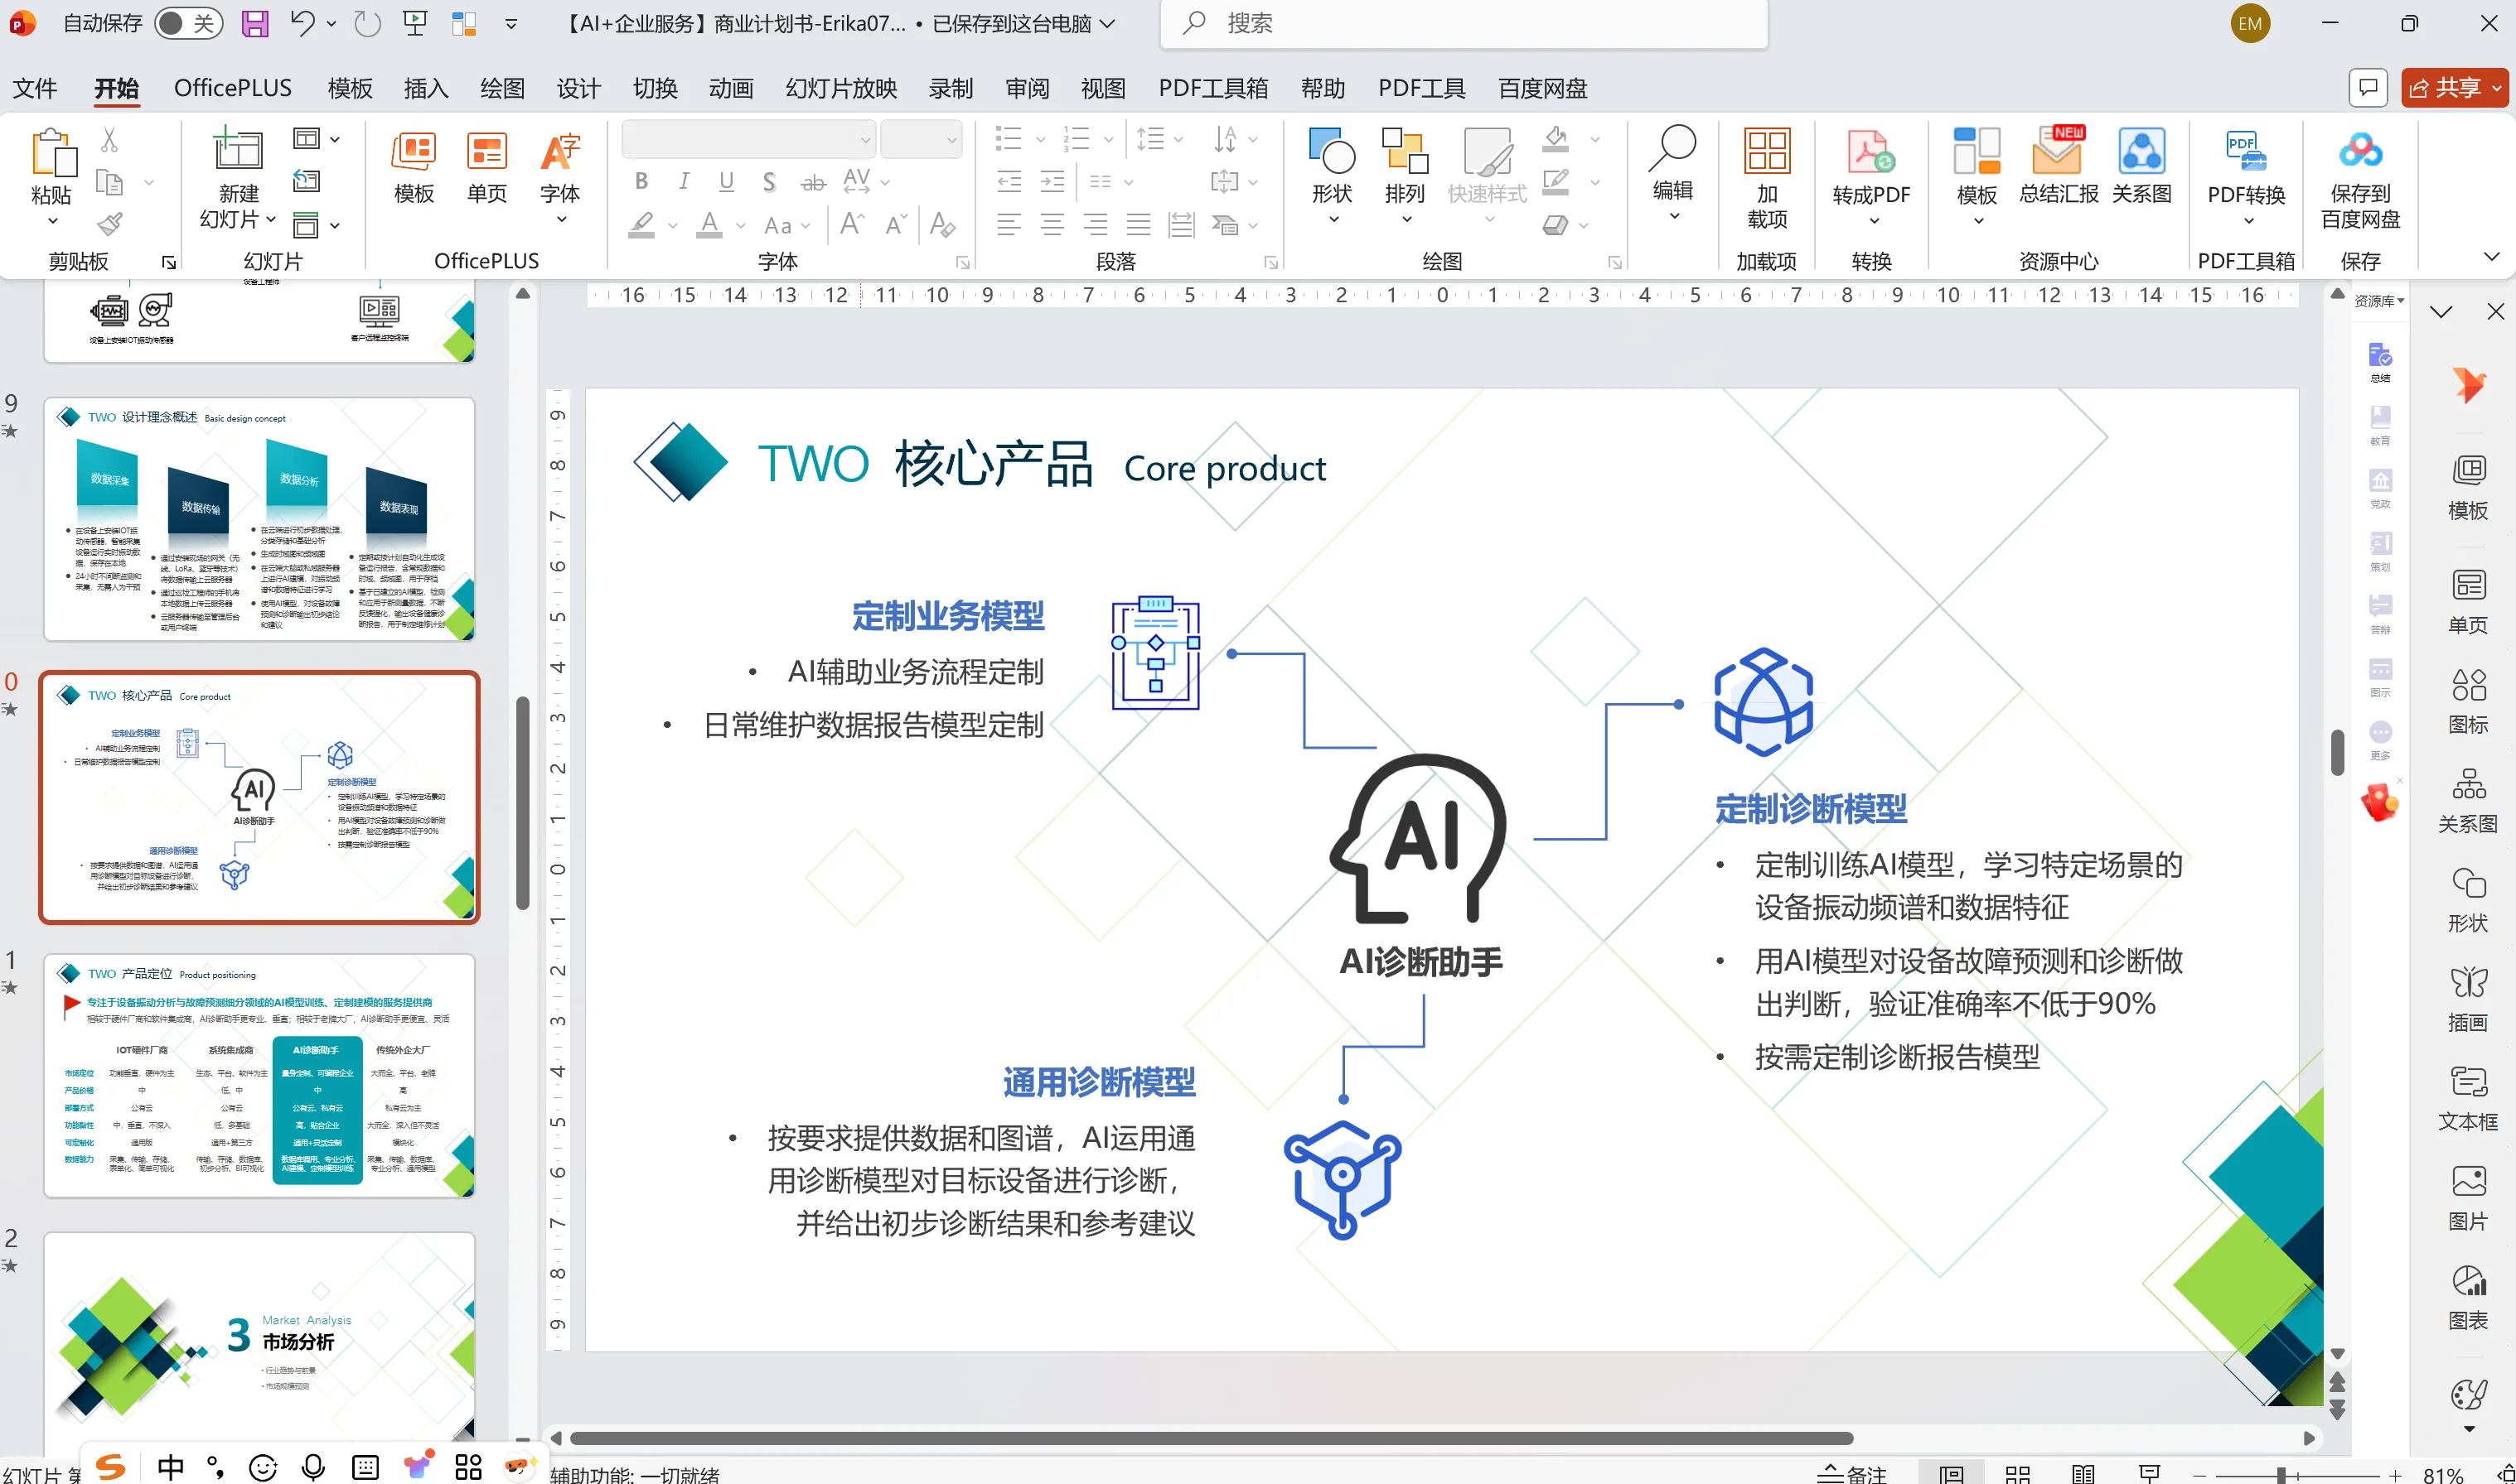Expand the font color dropdown arrow
This screenshot has height=1484, width=2516.
[740, 226]
